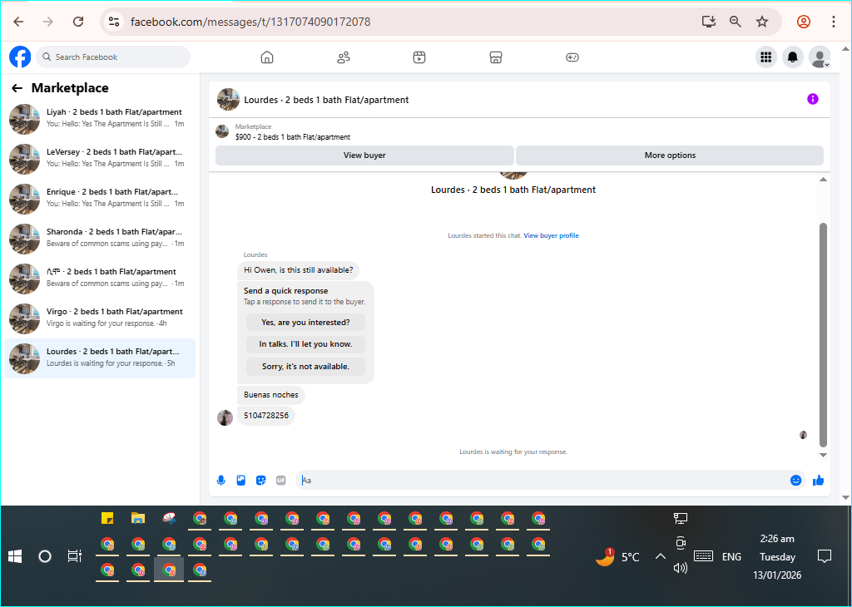
Task: Click the chat scrollbar down arrow
Action: pos(823,456)
